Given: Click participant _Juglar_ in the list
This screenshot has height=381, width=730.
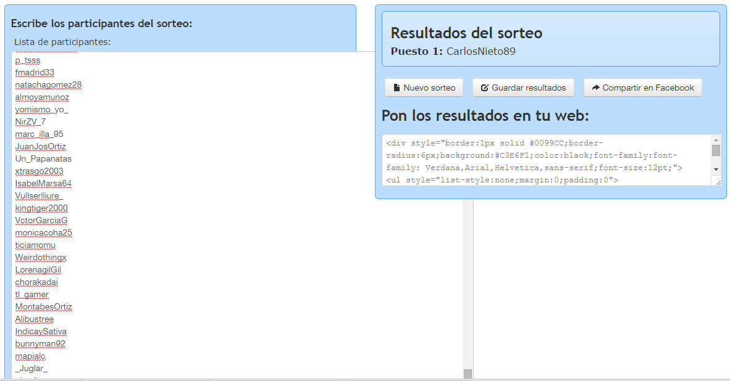Looking at the screenshot, I should click(31, 368).
